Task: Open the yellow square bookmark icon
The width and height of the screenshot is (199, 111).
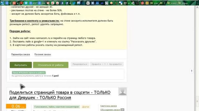Action: 147,3
